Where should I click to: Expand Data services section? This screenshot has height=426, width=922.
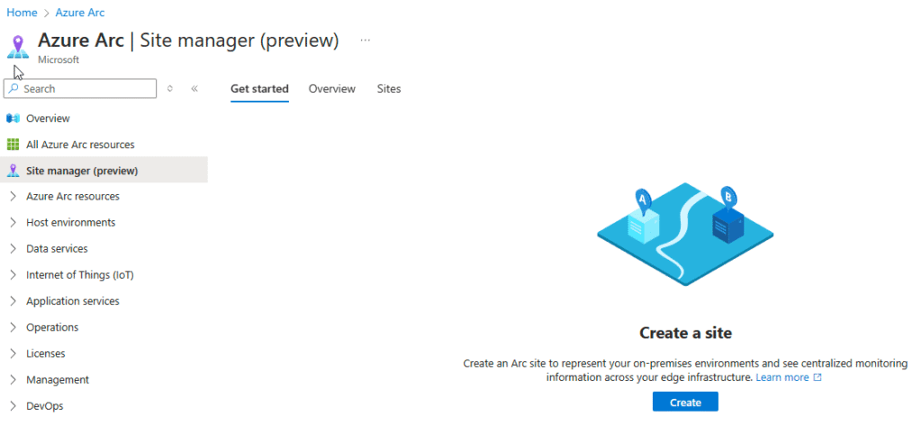pyautogui.click(x=14, y=249)
